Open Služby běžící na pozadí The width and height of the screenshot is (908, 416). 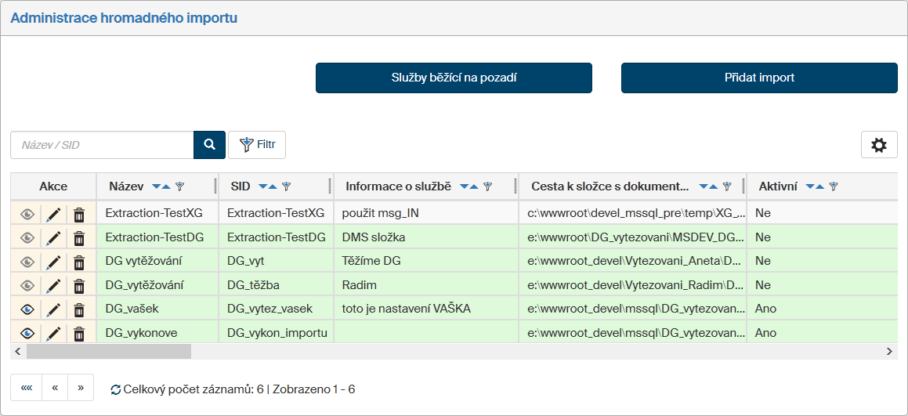pyautogui.click(x=454, y=78)
